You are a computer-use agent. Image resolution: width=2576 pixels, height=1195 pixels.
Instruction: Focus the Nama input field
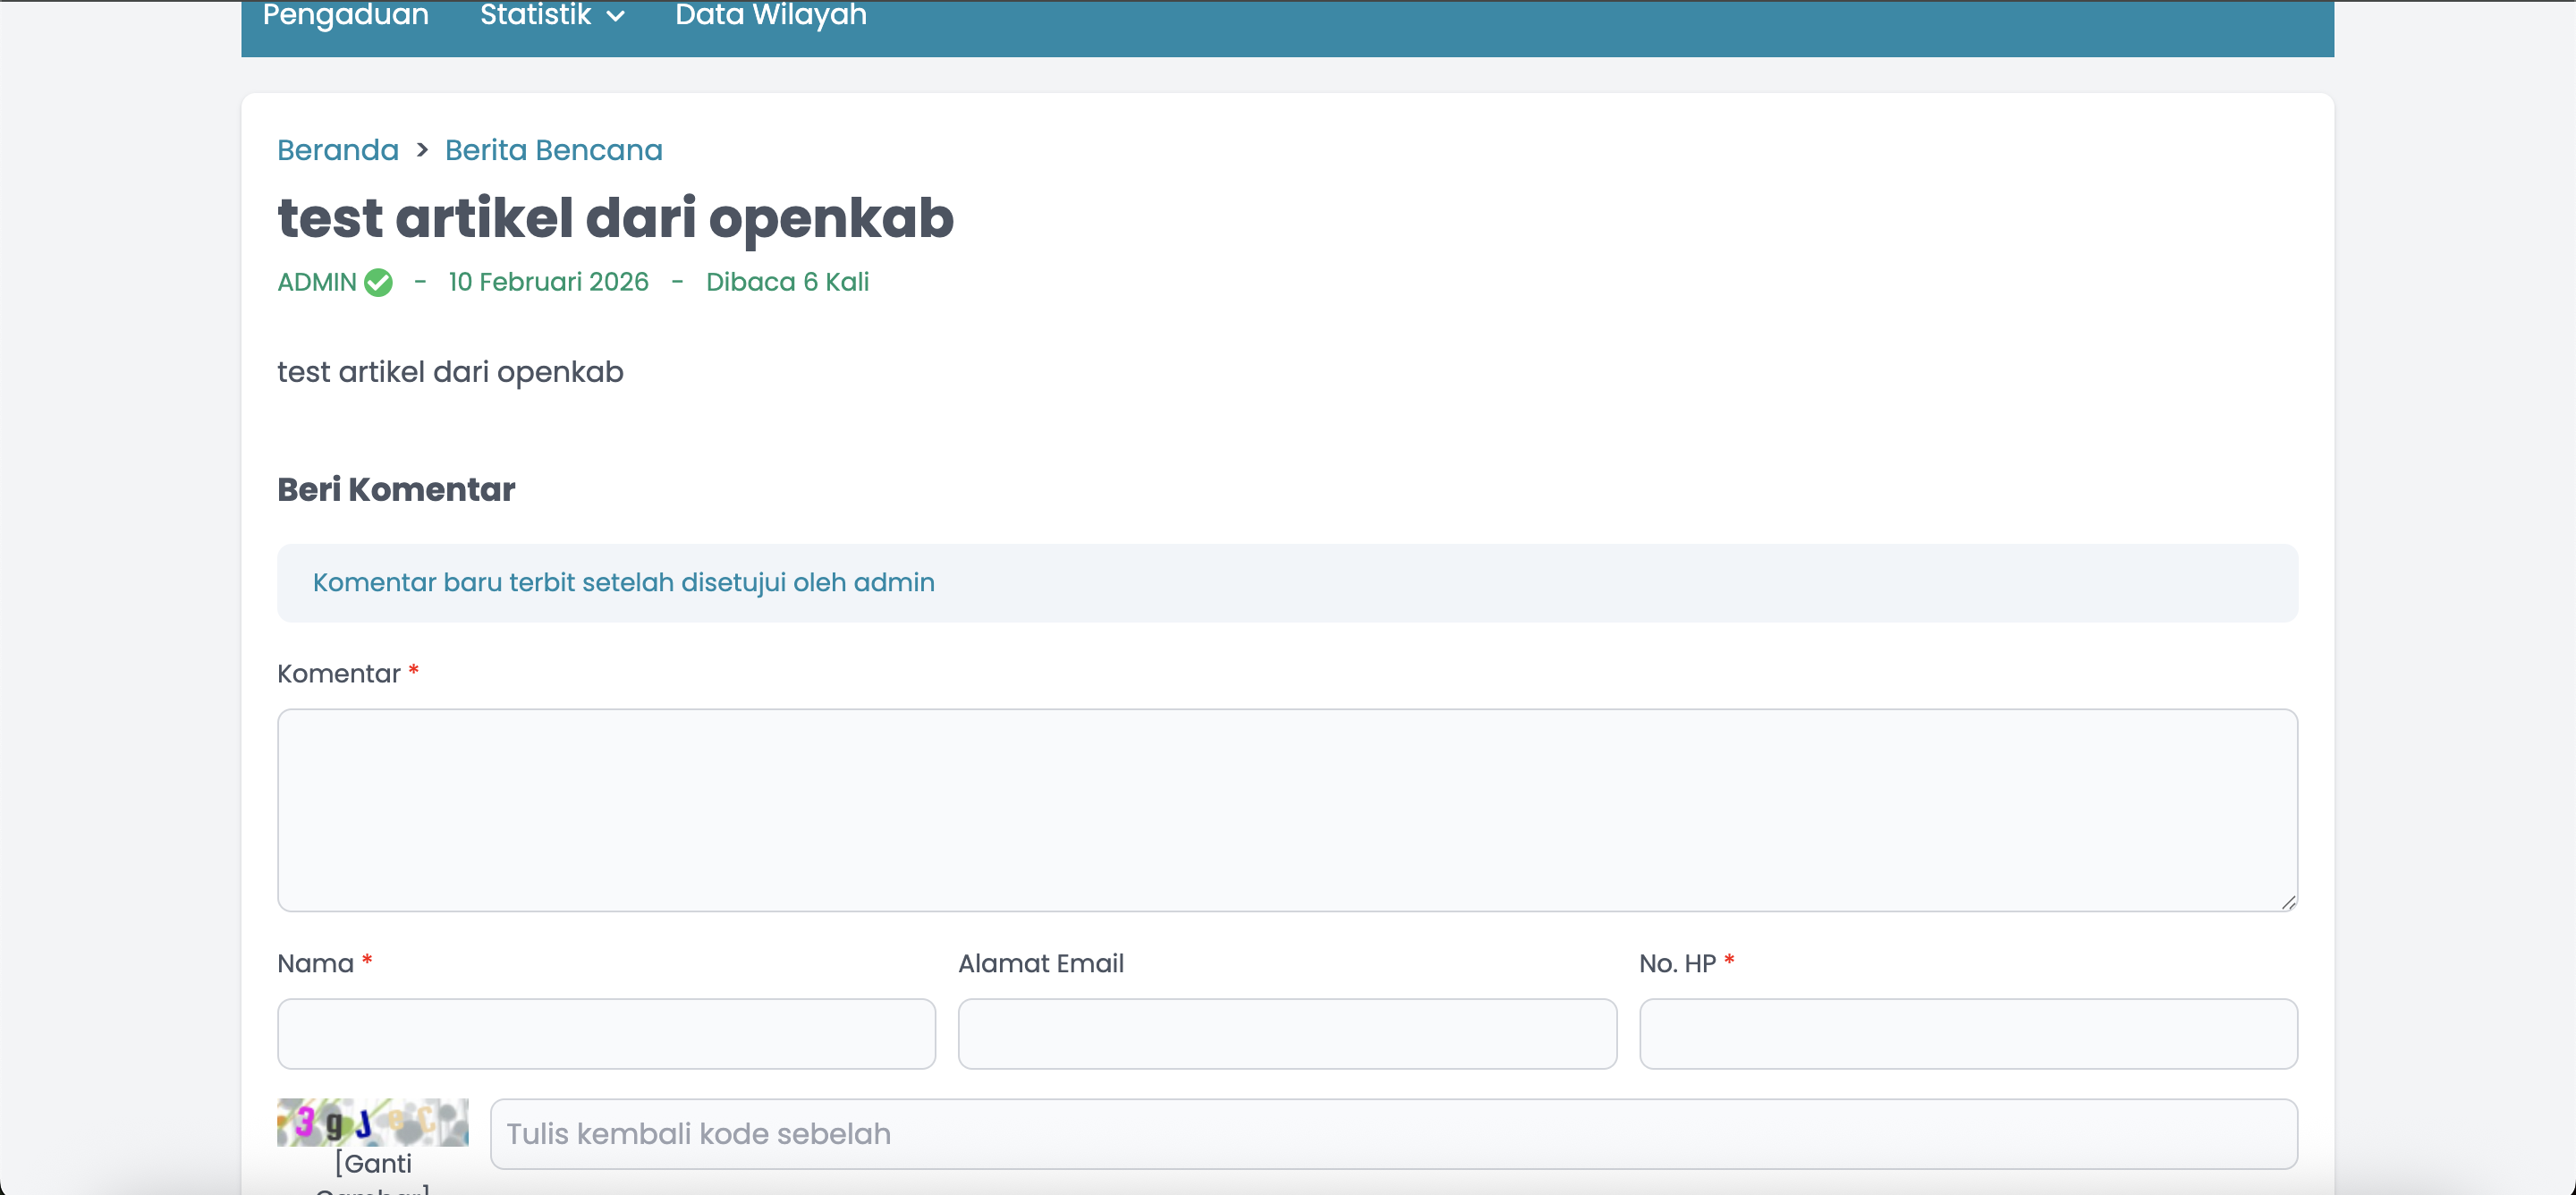coord(606,1033)
